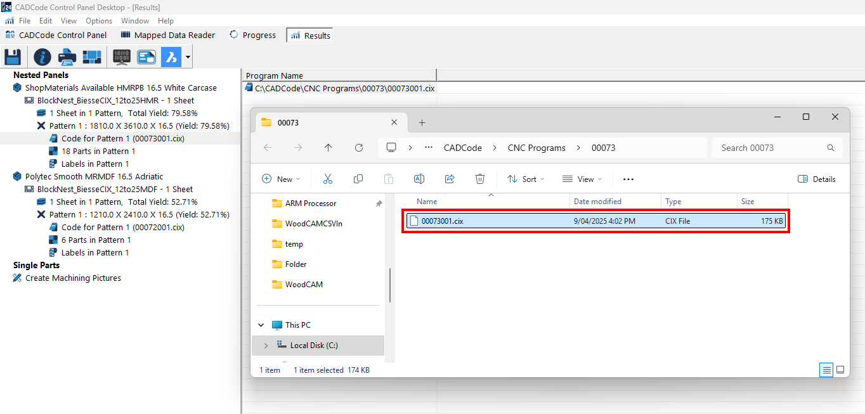Open the New dropdown in Explorer

click(281, 179)
